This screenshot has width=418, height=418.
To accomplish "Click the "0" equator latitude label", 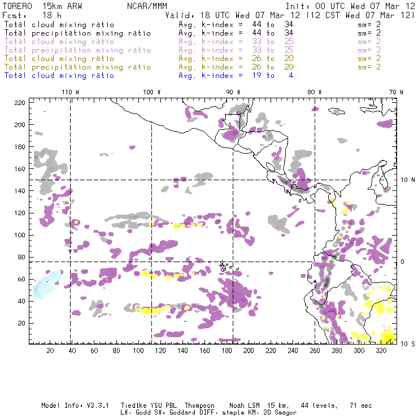I will click(x=403, y=262).
